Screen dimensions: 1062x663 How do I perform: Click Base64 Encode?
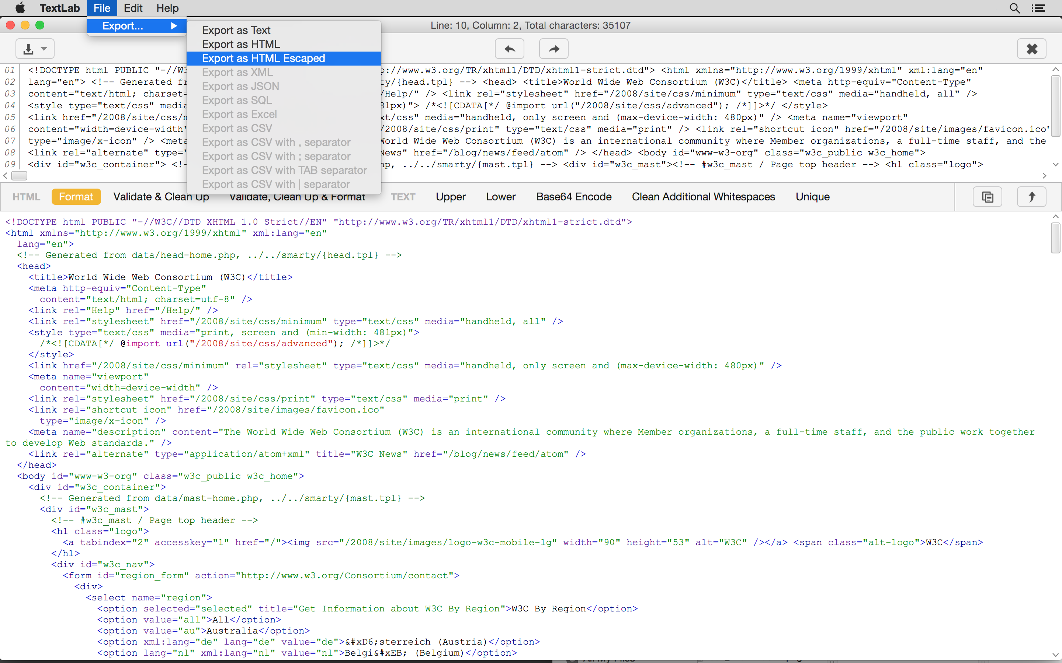pyautogui.click(x=573, y=197)
